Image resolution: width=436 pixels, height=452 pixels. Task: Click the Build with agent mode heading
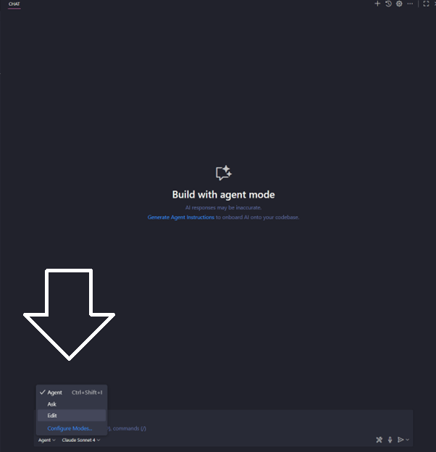pyautogui.click(x=223, y=195)
